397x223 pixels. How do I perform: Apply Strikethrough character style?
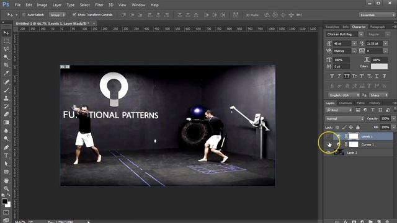point(385,76)
